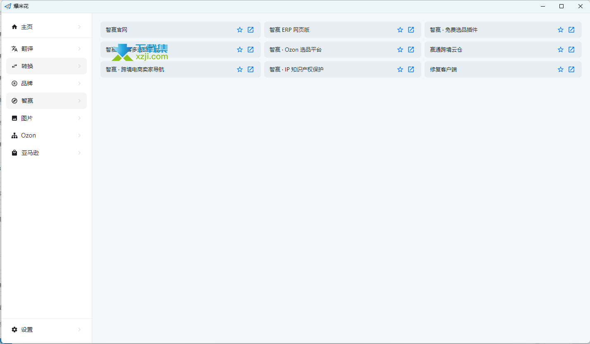The height and width of the screenshot is (344, 590).
Task: Open 智赢 · Ozon 选品平台 external link icon
Action: coord(411,50)
